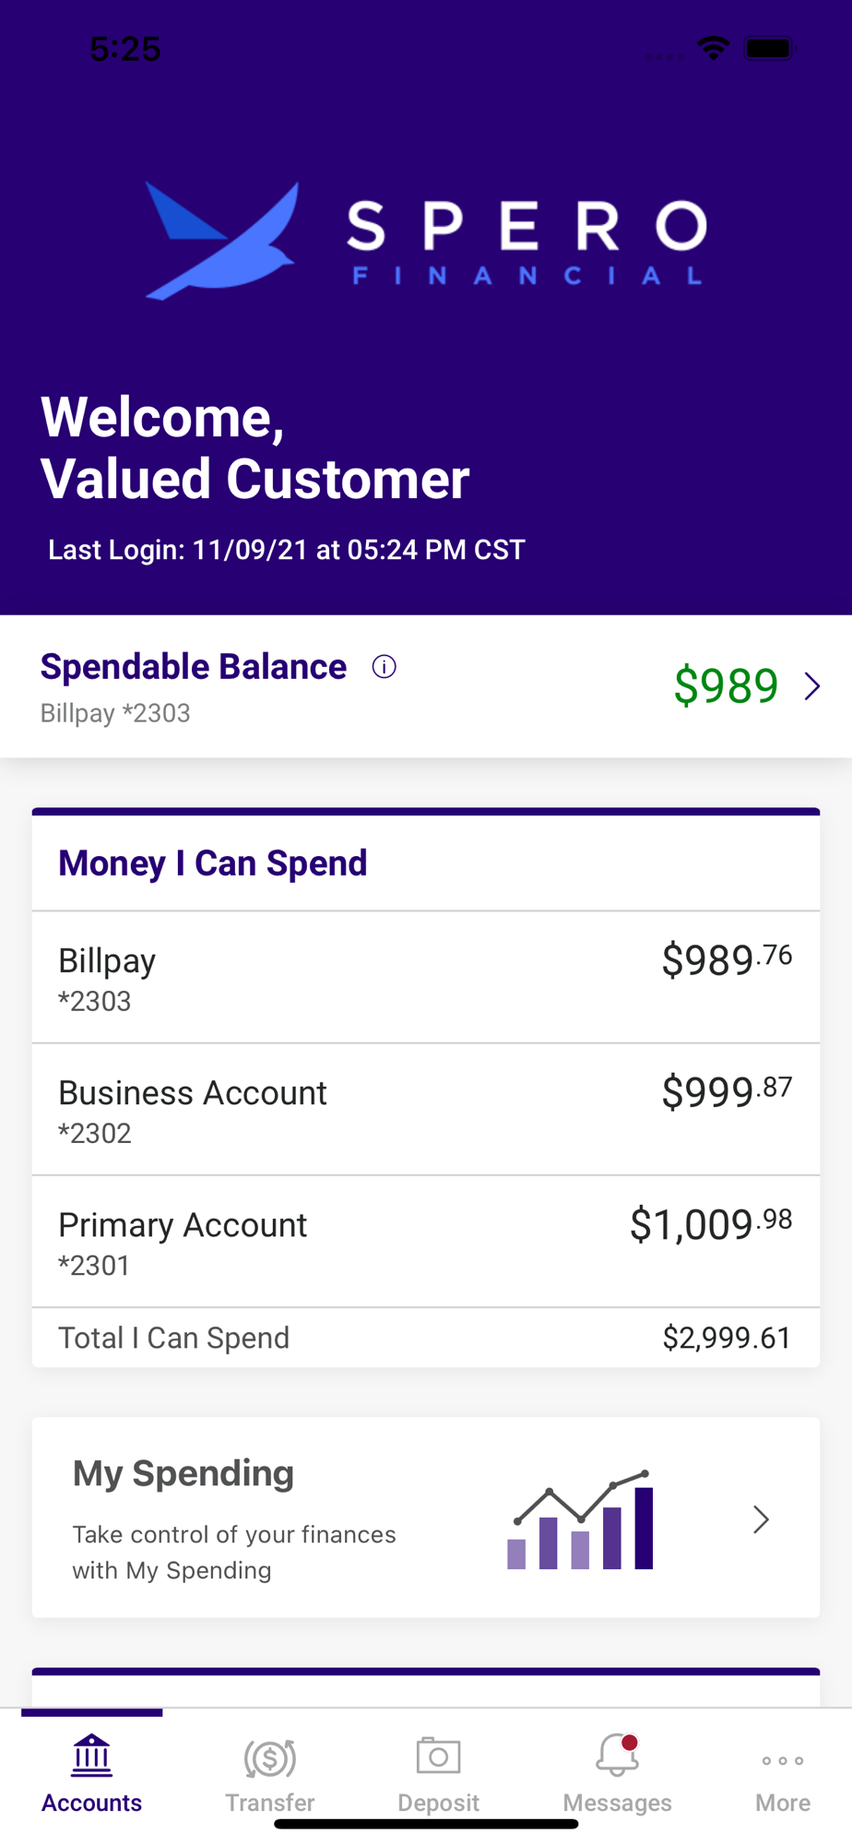Screen dimensions: 852x1845
Task: Tap the Transfer dollar icon
Action: point(269,1758)
